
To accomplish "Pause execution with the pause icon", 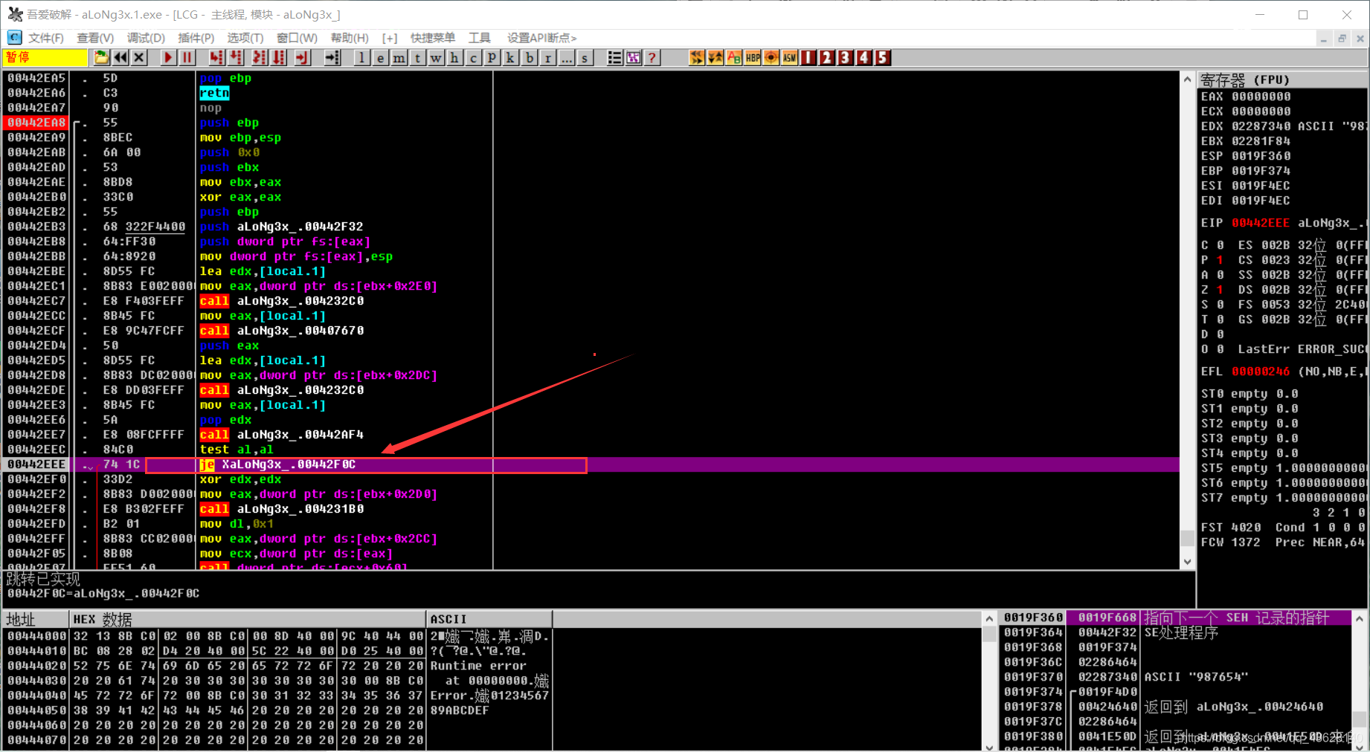I will click(187, 57).
